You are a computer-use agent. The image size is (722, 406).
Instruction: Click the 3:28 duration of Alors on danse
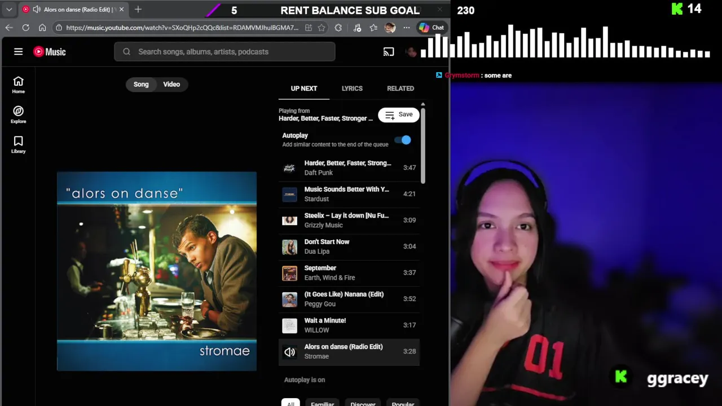pos(410,351)
